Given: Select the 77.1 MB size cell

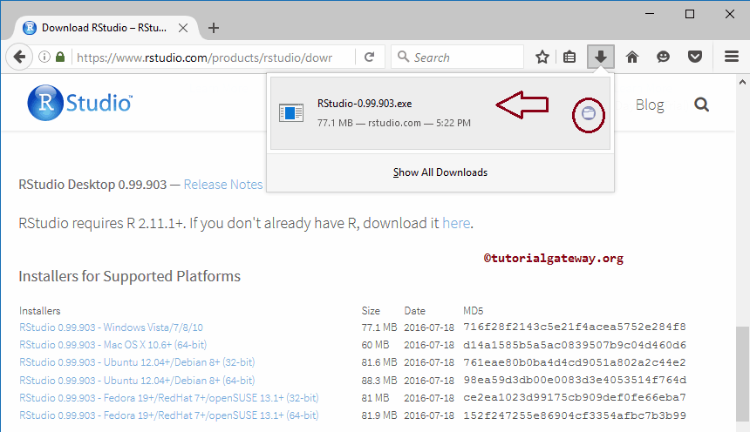Looking at the screenshot, I should pos(379,327).
